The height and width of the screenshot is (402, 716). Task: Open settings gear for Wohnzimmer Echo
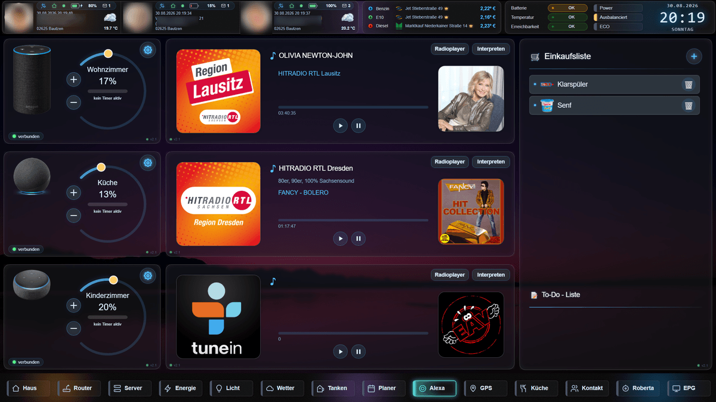[x=147, y=50]
